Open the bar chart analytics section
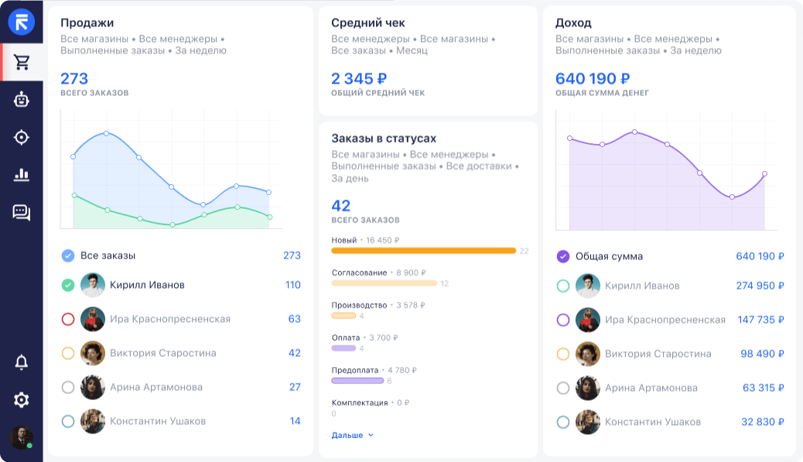Image resolution: width=803 pixels, height=462 pixels. click(x=22, y=175)
